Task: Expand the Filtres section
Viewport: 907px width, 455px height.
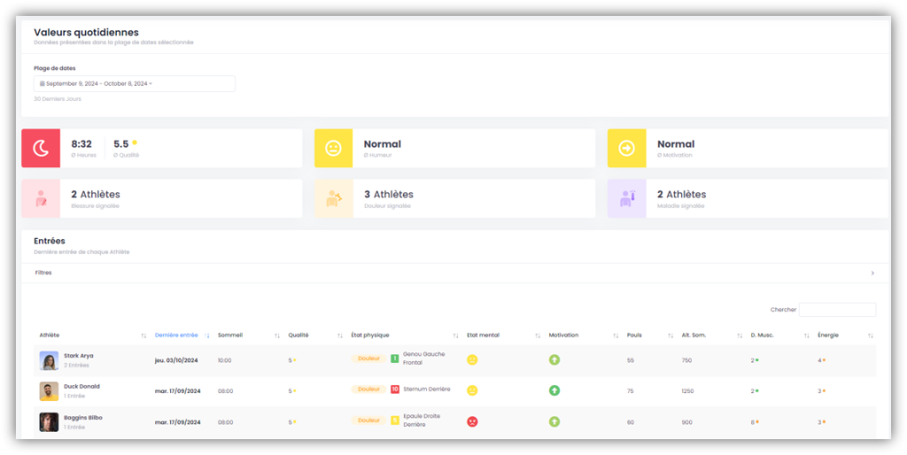Action: tap(453, 273)
